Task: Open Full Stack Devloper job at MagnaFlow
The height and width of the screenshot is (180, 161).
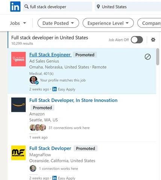Action: pyautogui.click(x=50, y=148)
